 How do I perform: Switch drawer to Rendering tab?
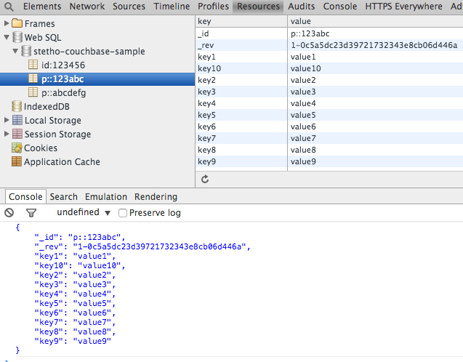click(x=156, y=197)
